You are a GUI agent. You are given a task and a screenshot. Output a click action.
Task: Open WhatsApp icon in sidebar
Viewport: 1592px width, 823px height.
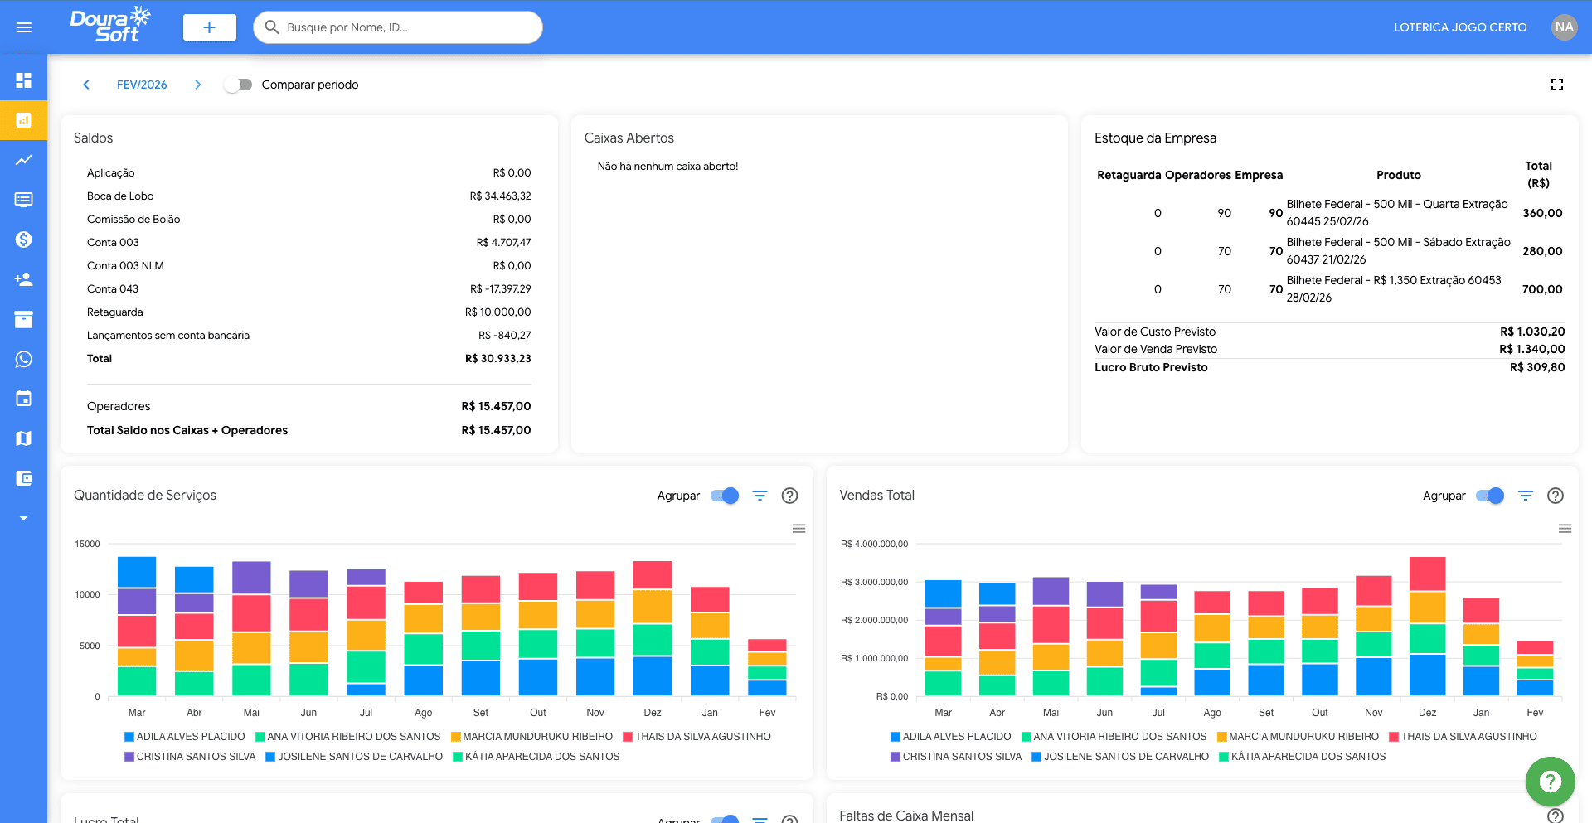coord(24,359)
